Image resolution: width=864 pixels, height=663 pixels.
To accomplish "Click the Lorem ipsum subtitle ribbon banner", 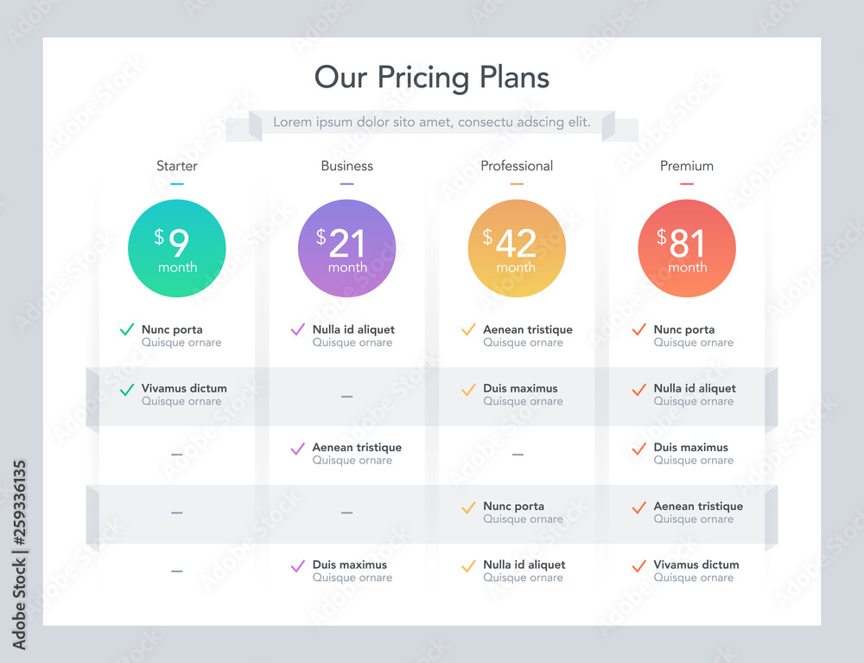I will tap(432, 123).
